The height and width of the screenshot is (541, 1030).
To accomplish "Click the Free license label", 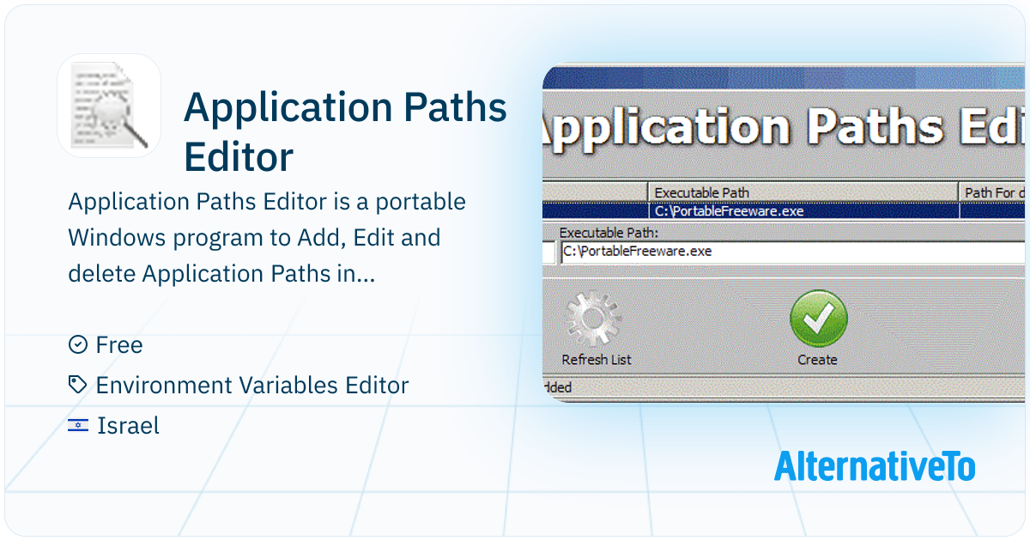I will point(119,345).
